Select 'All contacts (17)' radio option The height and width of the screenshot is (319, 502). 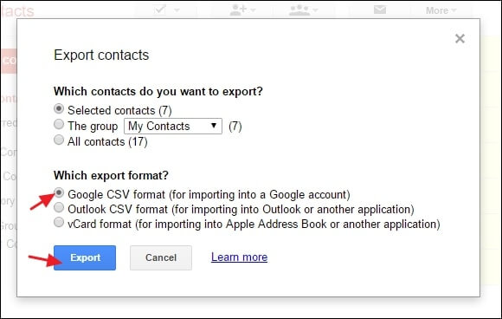tap(59, 140)
